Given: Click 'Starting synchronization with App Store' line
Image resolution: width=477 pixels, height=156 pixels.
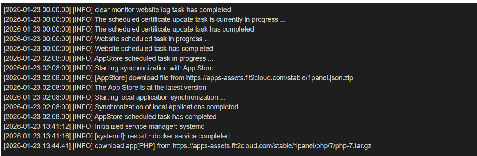Looking at the screenshot, I should (x=154, y=68).
